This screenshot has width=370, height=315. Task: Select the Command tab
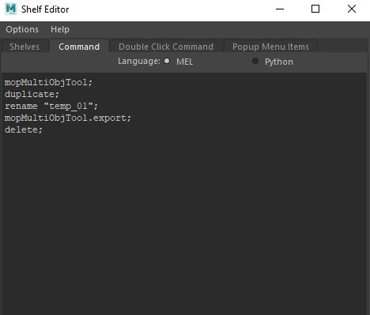[x=79, y=47]
